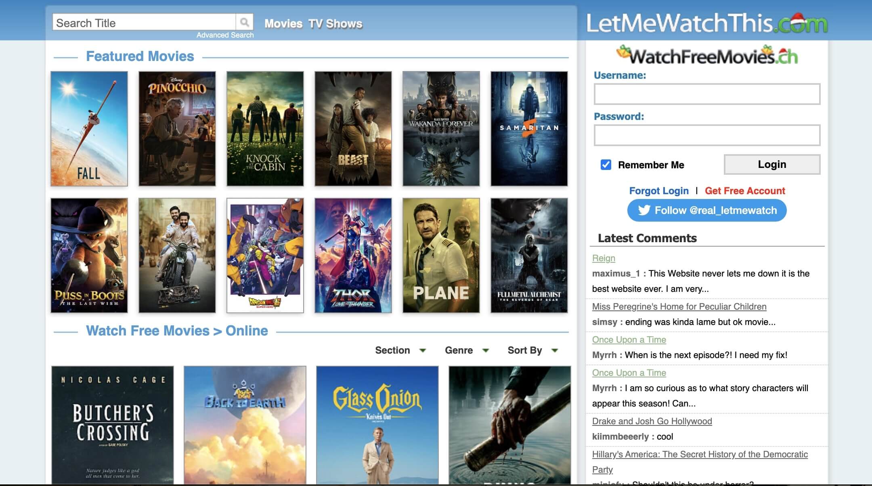Open the Once Upon a Time comment thread

click(x=629, y=339)
